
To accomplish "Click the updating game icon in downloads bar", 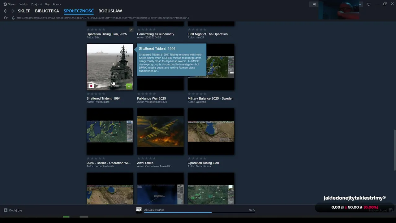I will [139, 210].
